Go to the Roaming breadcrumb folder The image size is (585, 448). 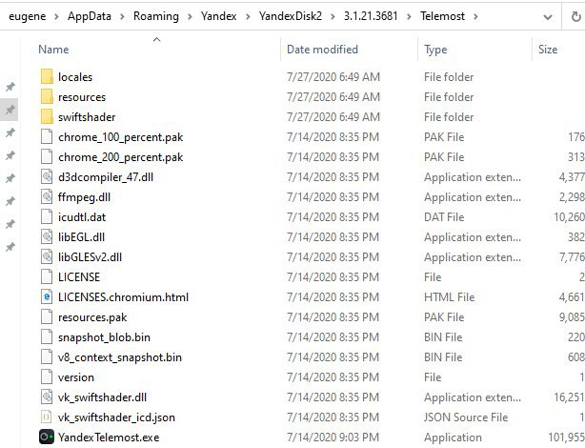coord(156,16)
